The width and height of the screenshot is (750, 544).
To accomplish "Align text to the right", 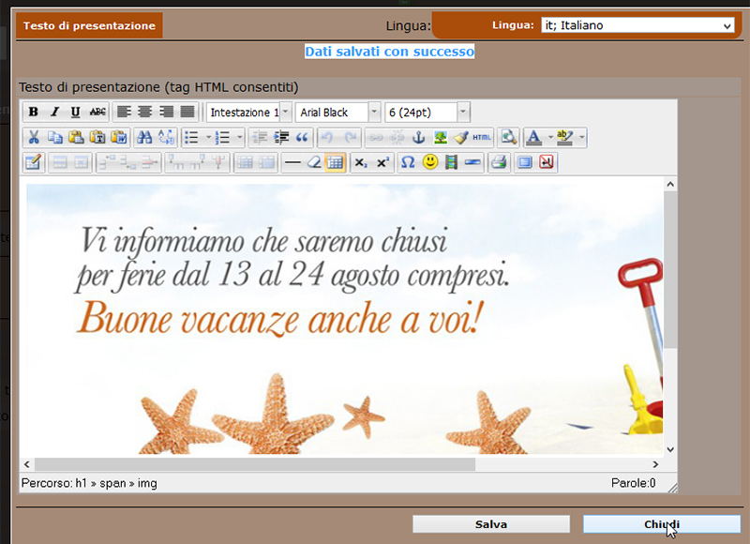I will 166,112.
